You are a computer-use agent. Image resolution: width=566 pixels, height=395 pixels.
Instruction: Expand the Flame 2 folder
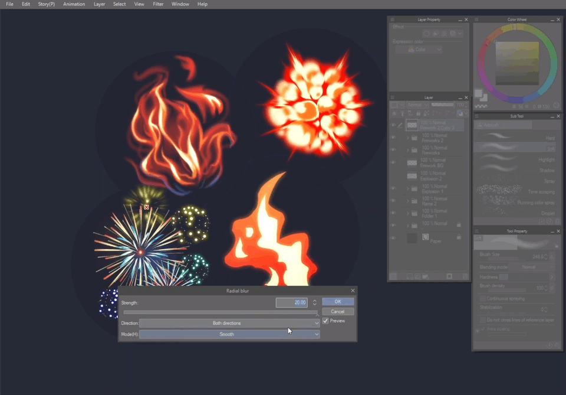[407, 201]
